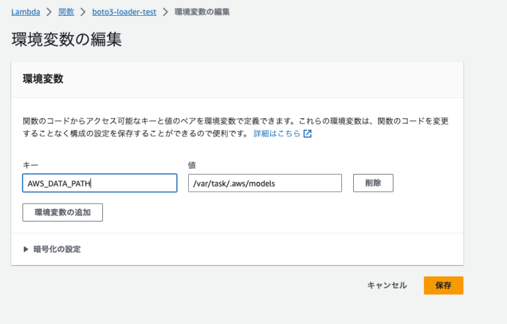
Task: Go to the Lambda breadcrumb link
Action: click(26, 12)
